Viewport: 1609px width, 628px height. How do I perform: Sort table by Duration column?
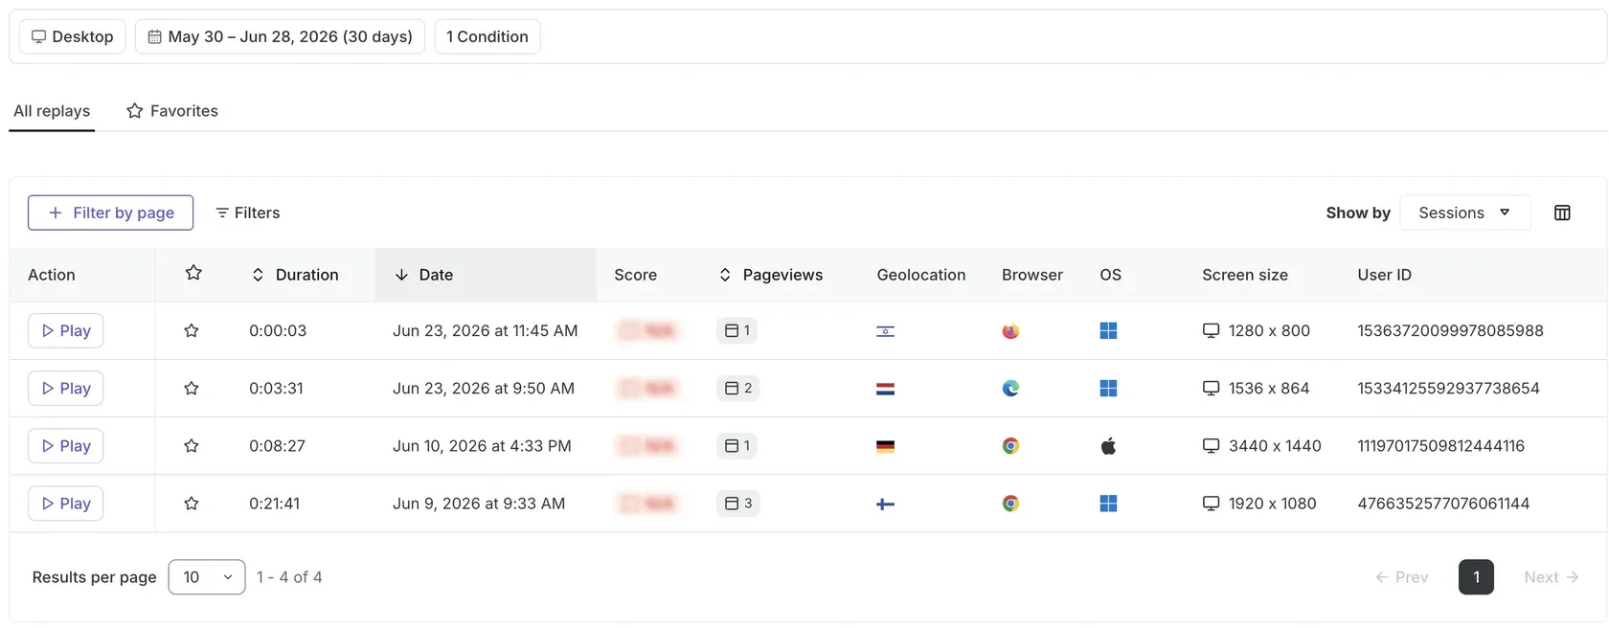tap(295, 275)
